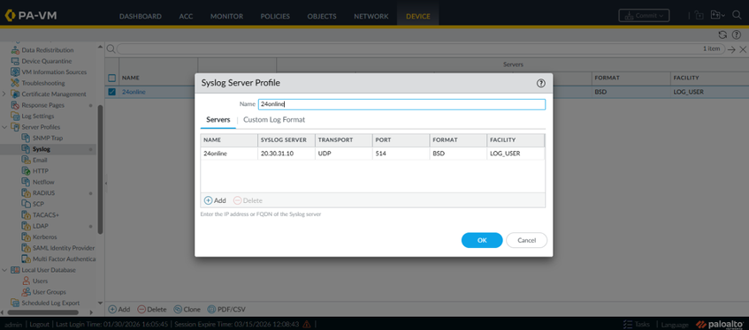Open User Groups in the sidebar

pyautogui.click(x=50, y=292)
